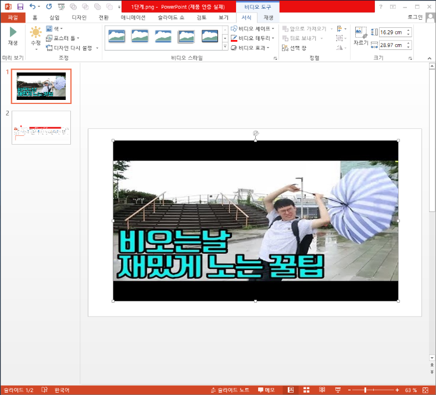The height and width of the screenshot is (395, 436).
Task: Click 디자인 다시 설정 button
Action: [x=69, y=48]
